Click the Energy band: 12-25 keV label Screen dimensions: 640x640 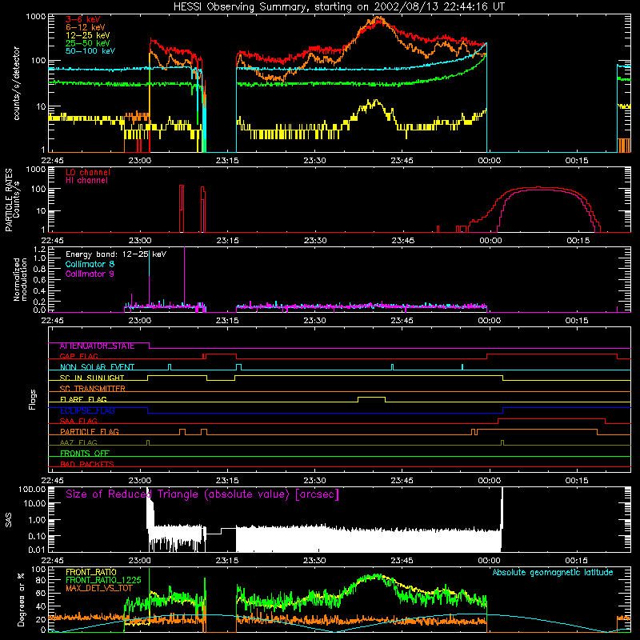(116, 254)
